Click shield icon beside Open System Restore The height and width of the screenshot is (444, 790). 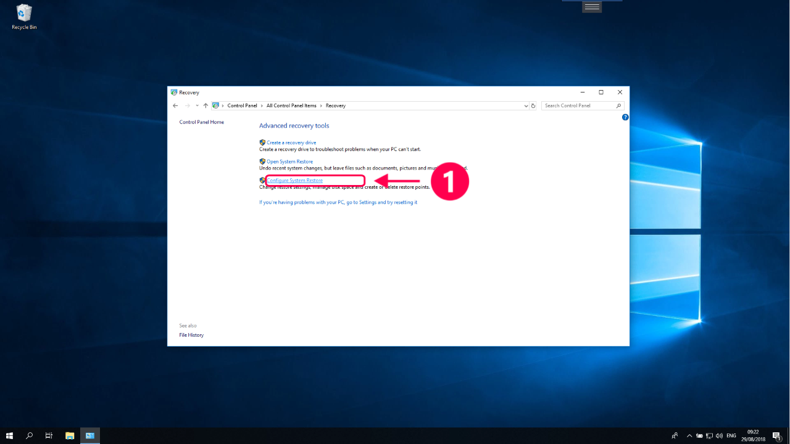(x=262, y=162)
